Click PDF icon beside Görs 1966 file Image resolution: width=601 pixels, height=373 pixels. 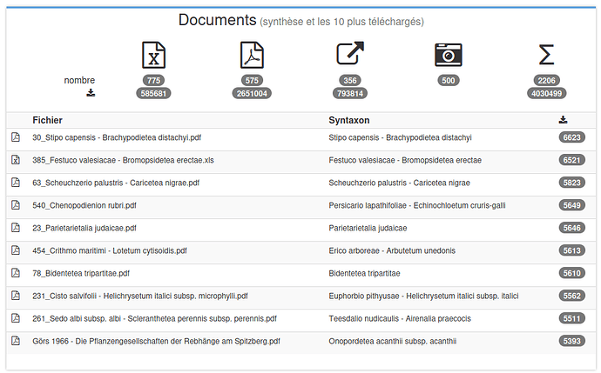click(16, 340)
